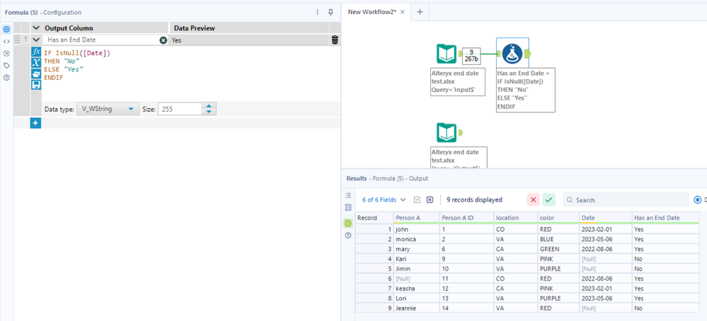Click the data cleanse x icon in Results
707x321 pixels.
coord(430,199)
